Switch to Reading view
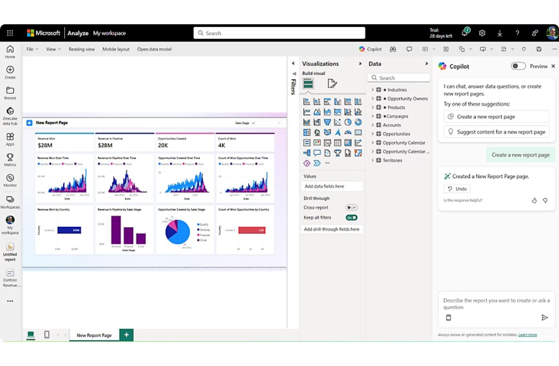The image size is (559, 366). click(x=82, y=49)
